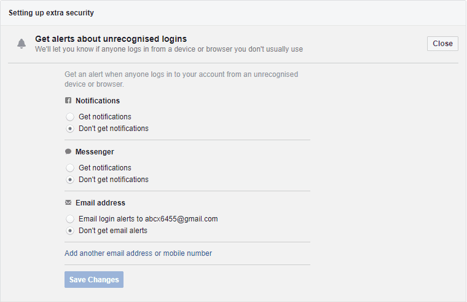Image resolution: width=467 pixels, height=302 pixels.
Task: Click the Messenger section label
Action: [95, 152]
